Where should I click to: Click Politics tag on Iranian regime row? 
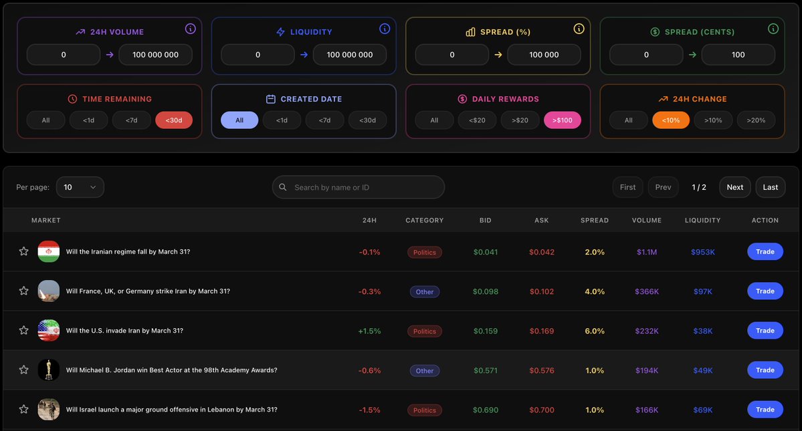tap(425, 253)
